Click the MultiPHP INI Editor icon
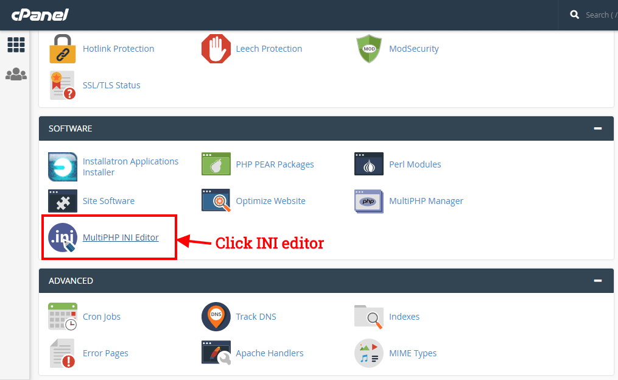Image resolution: width=618 pixels, height=380 pixels. pyautogui.click(x=62, y=237)
